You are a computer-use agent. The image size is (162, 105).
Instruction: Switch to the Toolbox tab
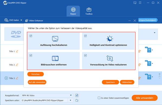pyautogui.click(x=89, y=11)
